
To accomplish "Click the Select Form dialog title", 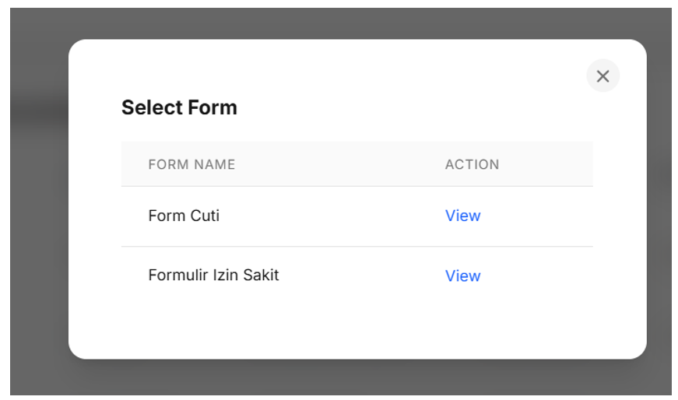I will [x=179, y=107].
